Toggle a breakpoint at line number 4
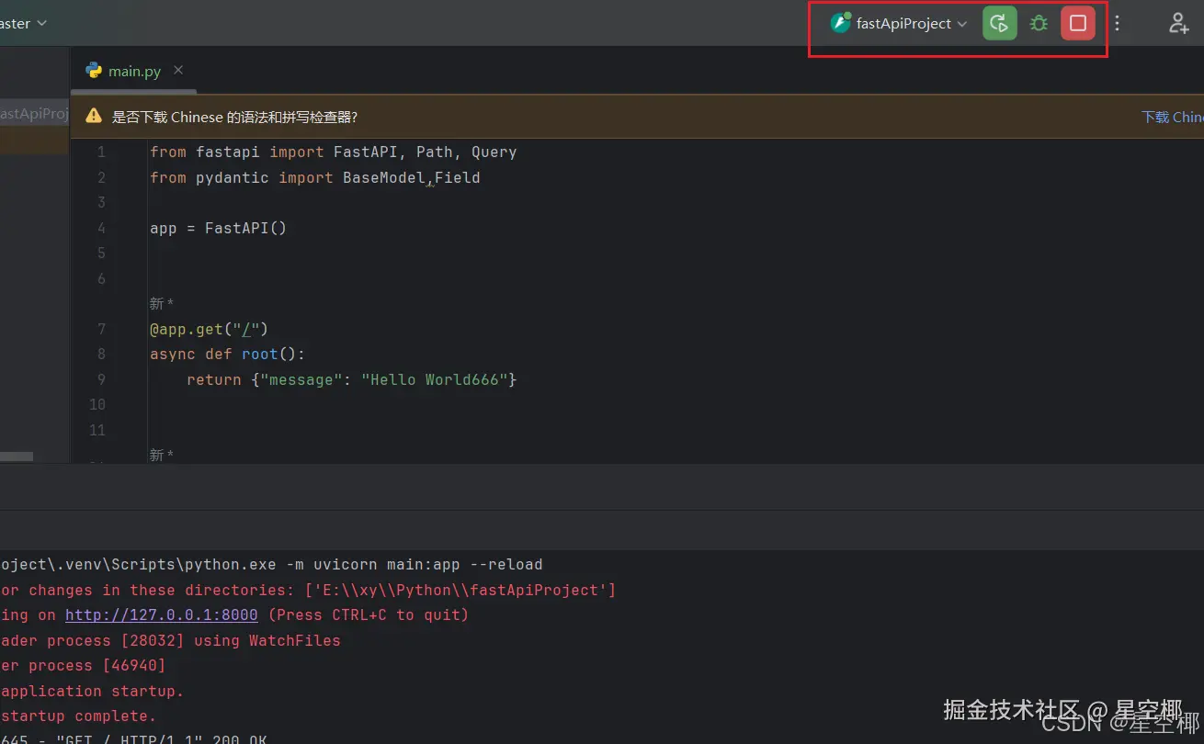Viewport: 1204px width, 744px height. tap(101, 228)
